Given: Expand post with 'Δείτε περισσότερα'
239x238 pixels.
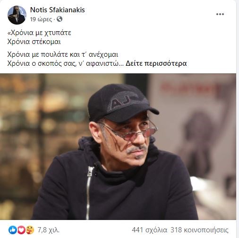Looking at the screenshot, I should point(156,63).
